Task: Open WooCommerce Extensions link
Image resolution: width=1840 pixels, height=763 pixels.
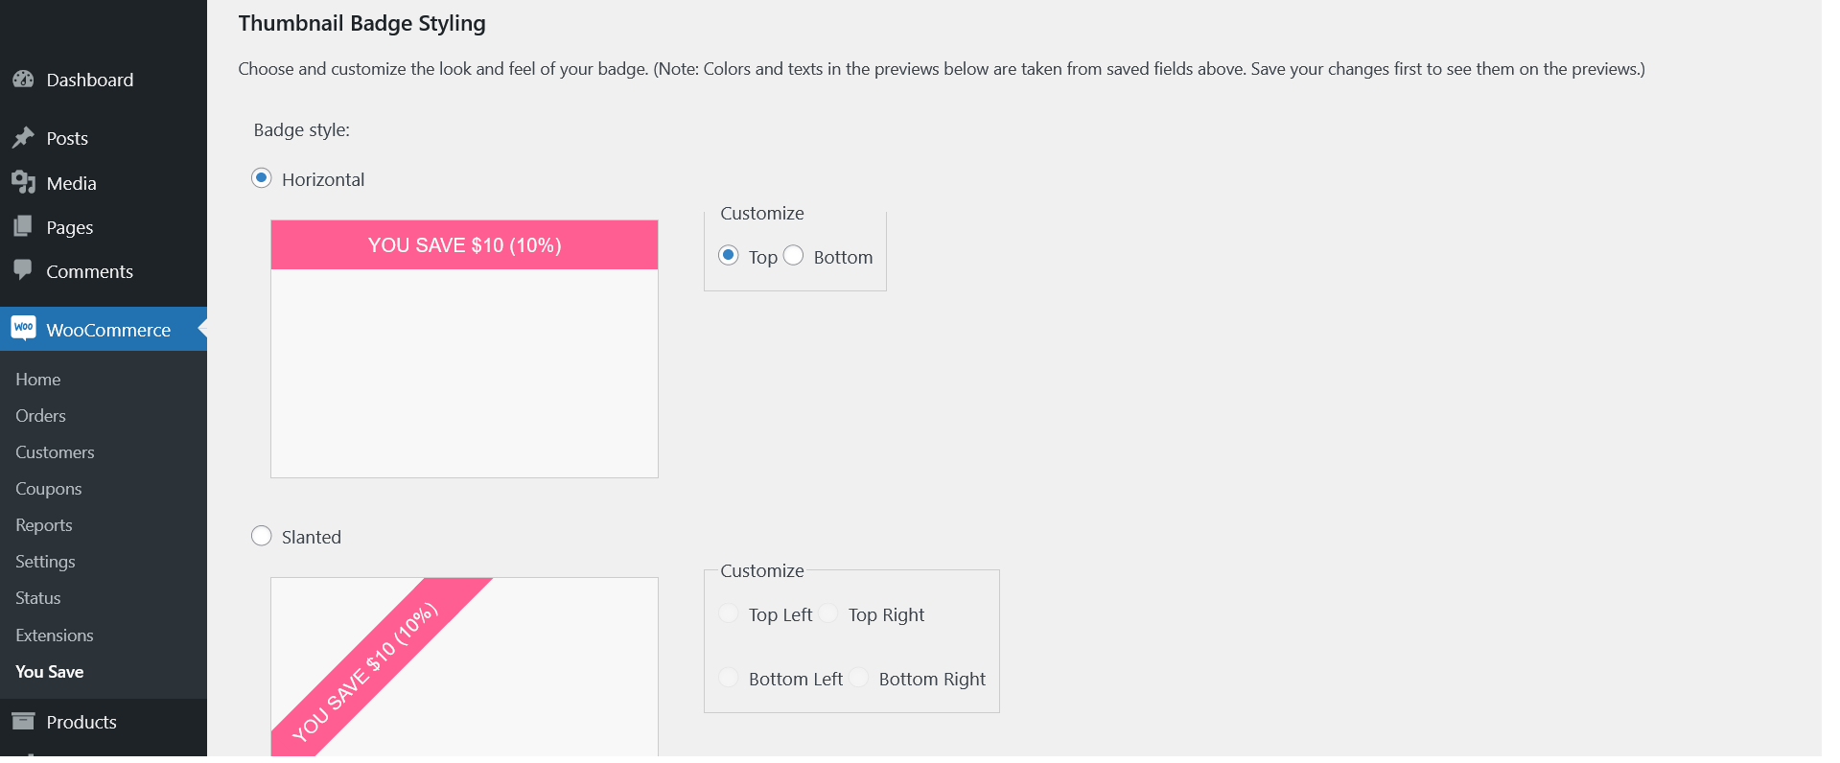Action: coord(54,636)
